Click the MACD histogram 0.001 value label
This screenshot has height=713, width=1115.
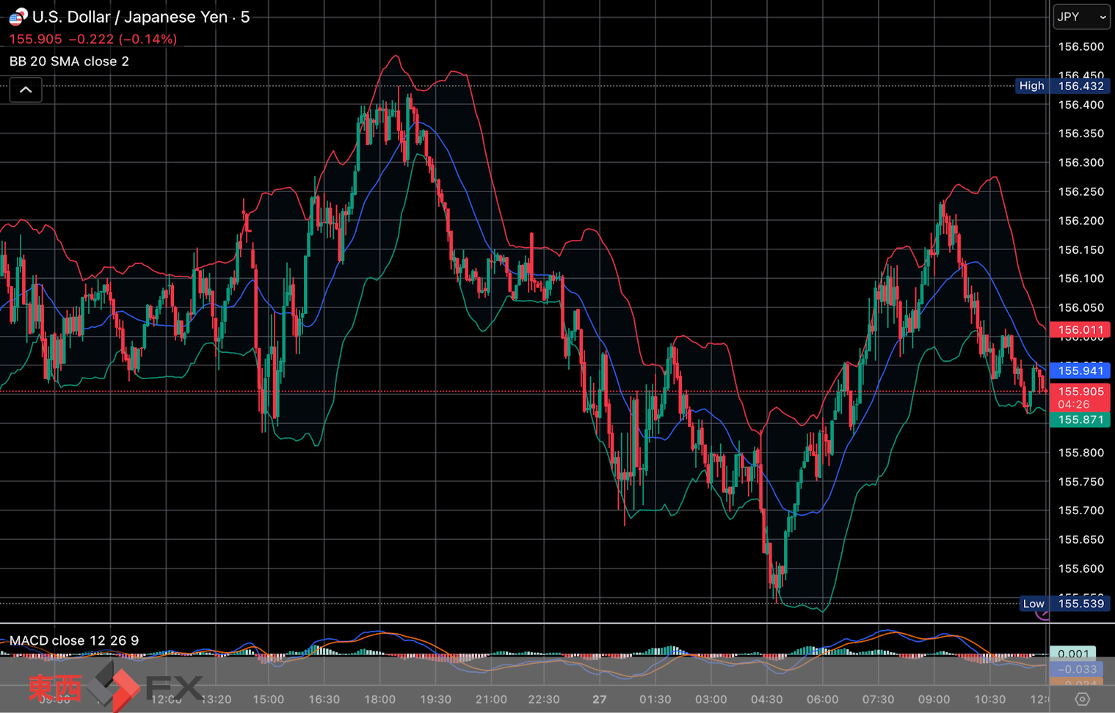pos(1073,654)
